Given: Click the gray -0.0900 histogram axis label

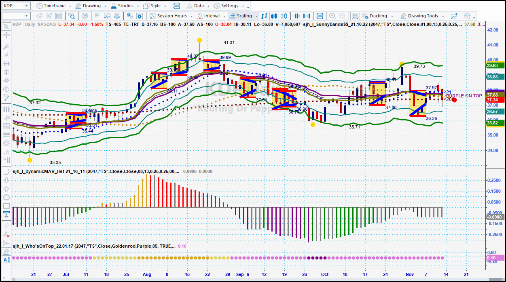Looking at the screenshot, I should (494, 217).
